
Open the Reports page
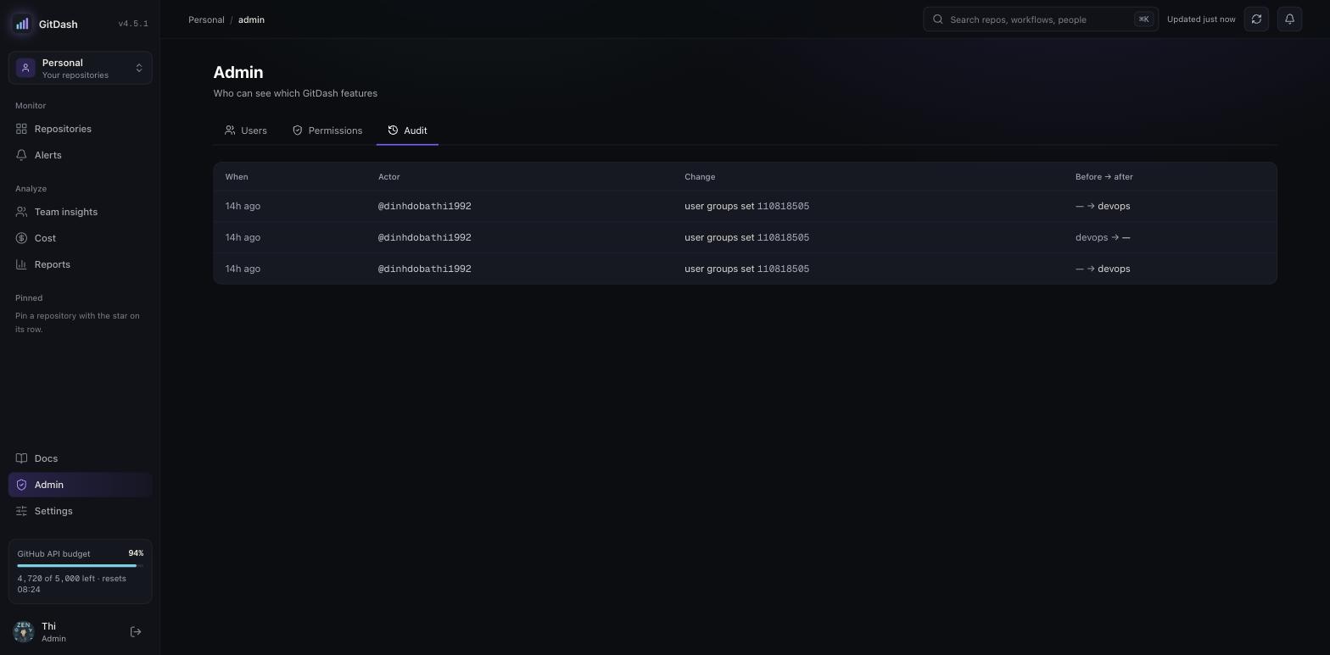click(81, 264)
